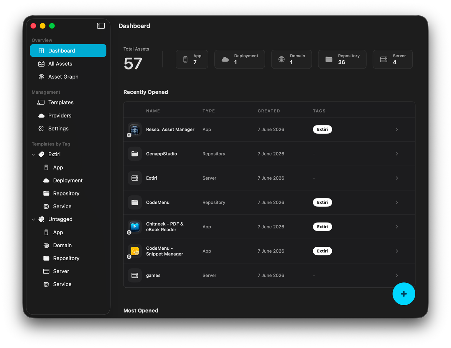Click the Providers cloud icon
Viewport: 451px width, 348px height.
(x=42, y=116)
